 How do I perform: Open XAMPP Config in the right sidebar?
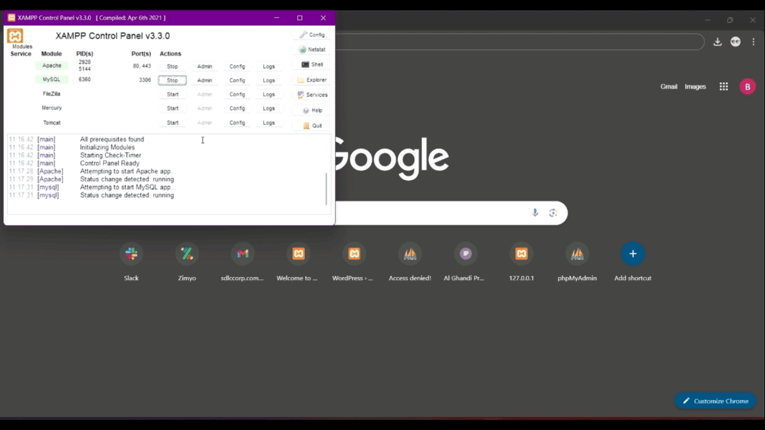[312, 35]
